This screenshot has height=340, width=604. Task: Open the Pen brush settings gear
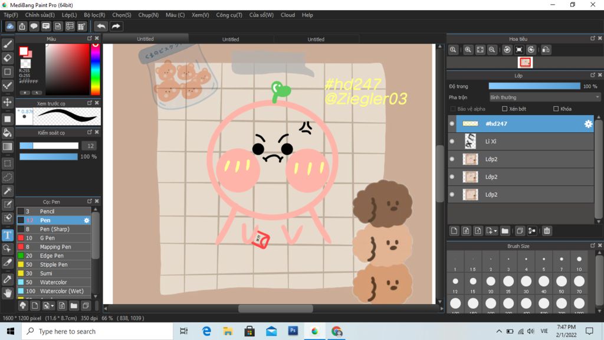point(87,221)
